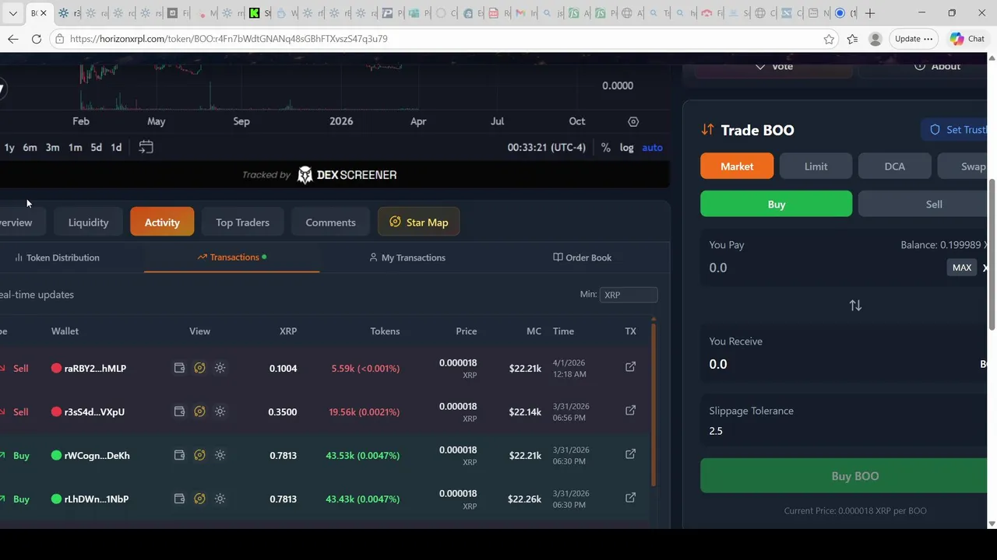Viewport: 997px width, 560px height.
Task: Select Limit order type
Action: [x=816, y=166]
